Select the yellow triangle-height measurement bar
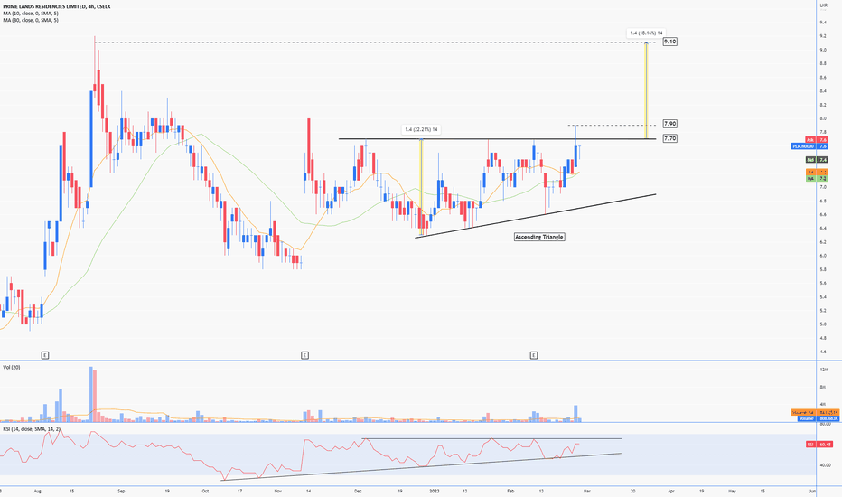Image resolution: width=842 pixels, height=497 pixels. pyautogui.click(x=421, y=187)
